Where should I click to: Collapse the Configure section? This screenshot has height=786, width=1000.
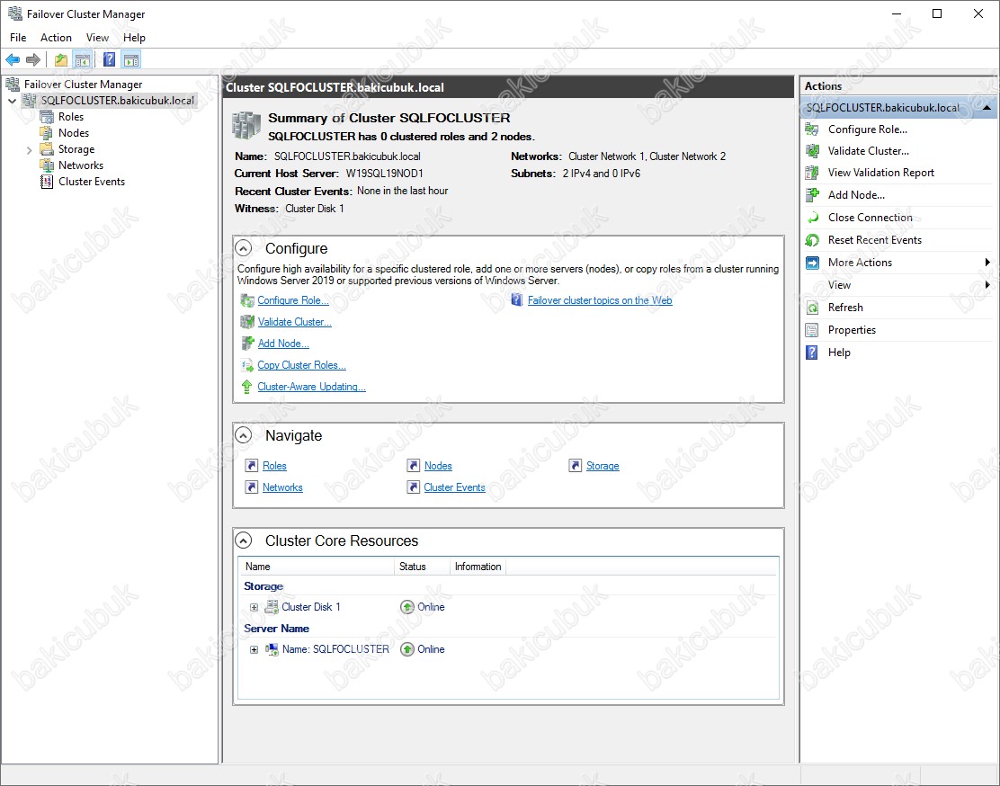244,248
